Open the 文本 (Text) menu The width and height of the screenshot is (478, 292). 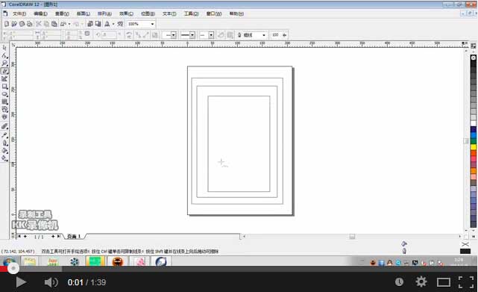169,13
